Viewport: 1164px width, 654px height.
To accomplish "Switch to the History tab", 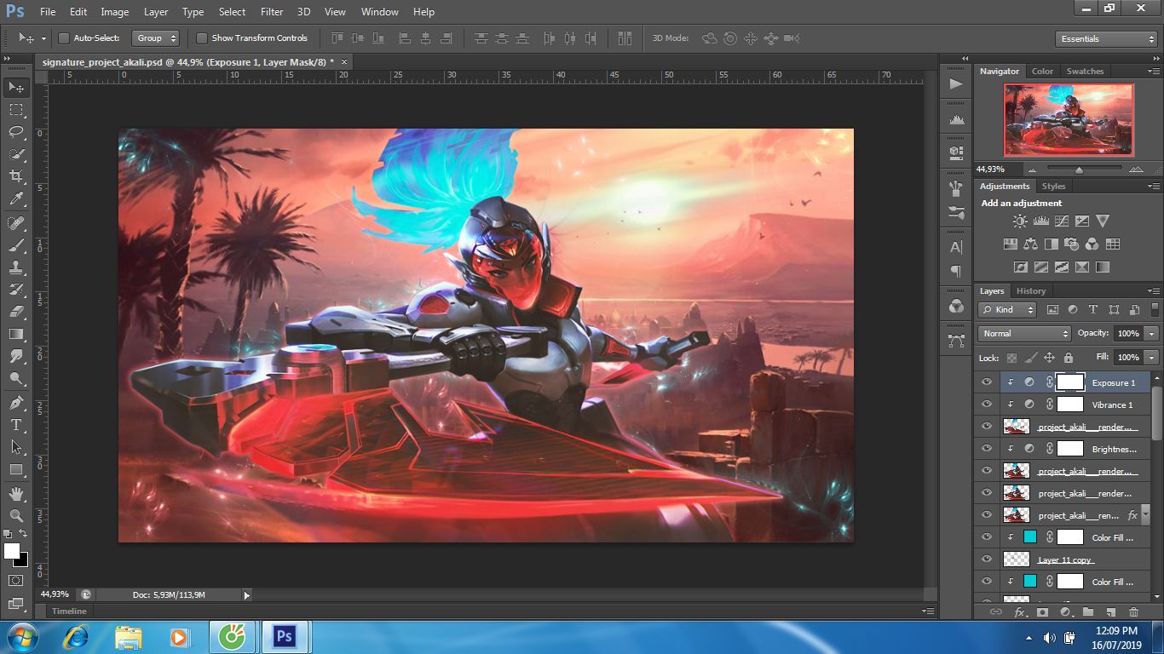I will point(1031,291).
